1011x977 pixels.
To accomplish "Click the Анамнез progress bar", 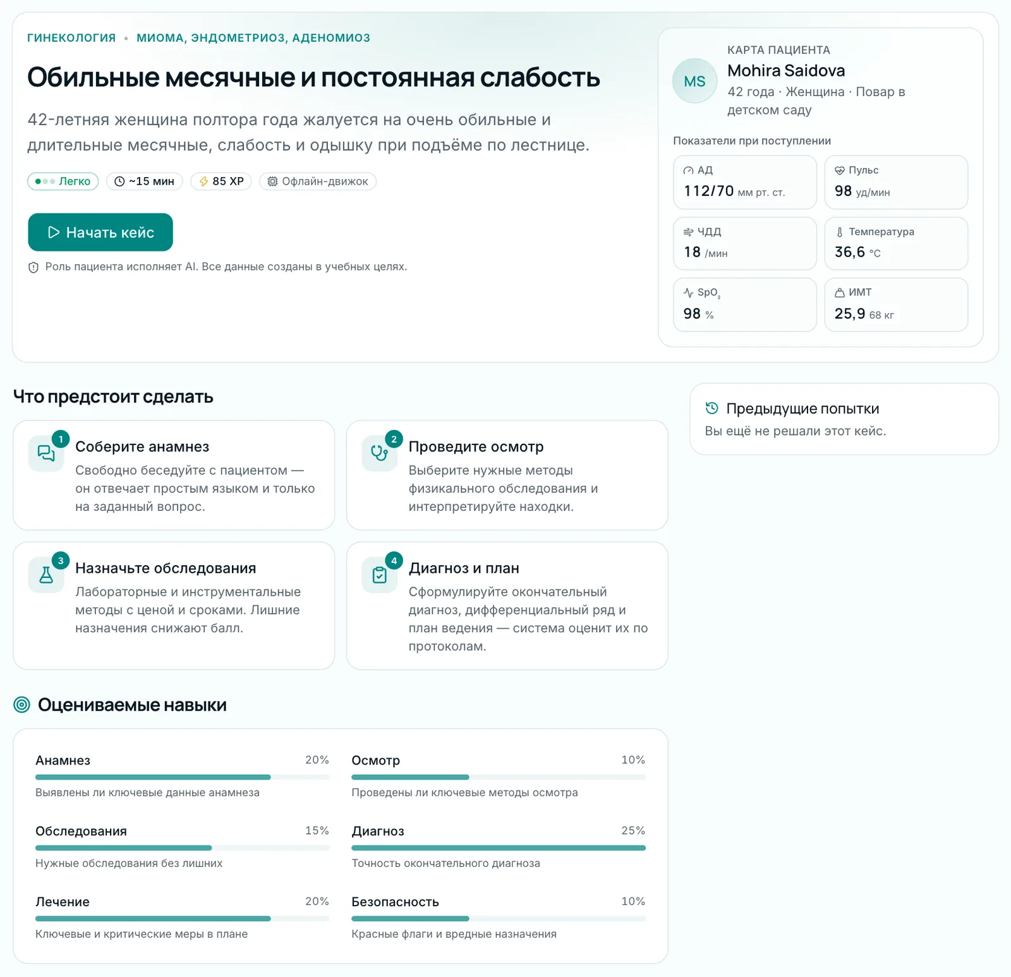I will [x=182, y=777].
